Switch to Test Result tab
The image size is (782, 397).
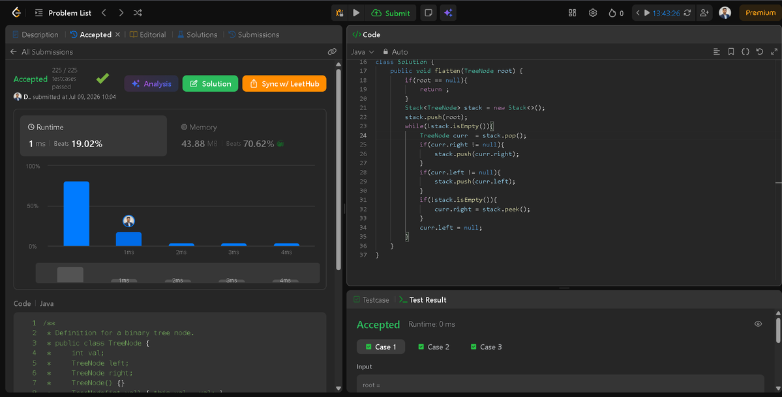[x=423, y=300]
